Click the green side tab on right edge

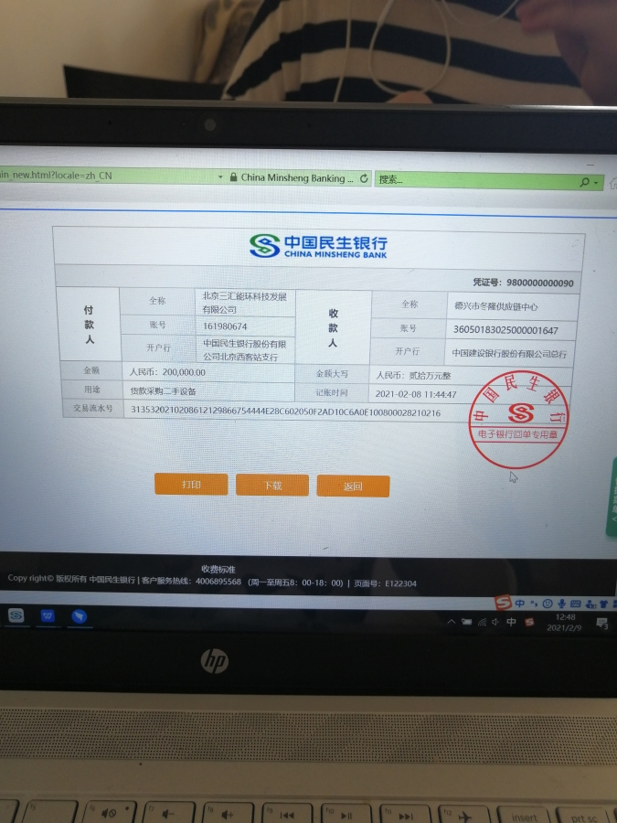click(x=612, y=497)
